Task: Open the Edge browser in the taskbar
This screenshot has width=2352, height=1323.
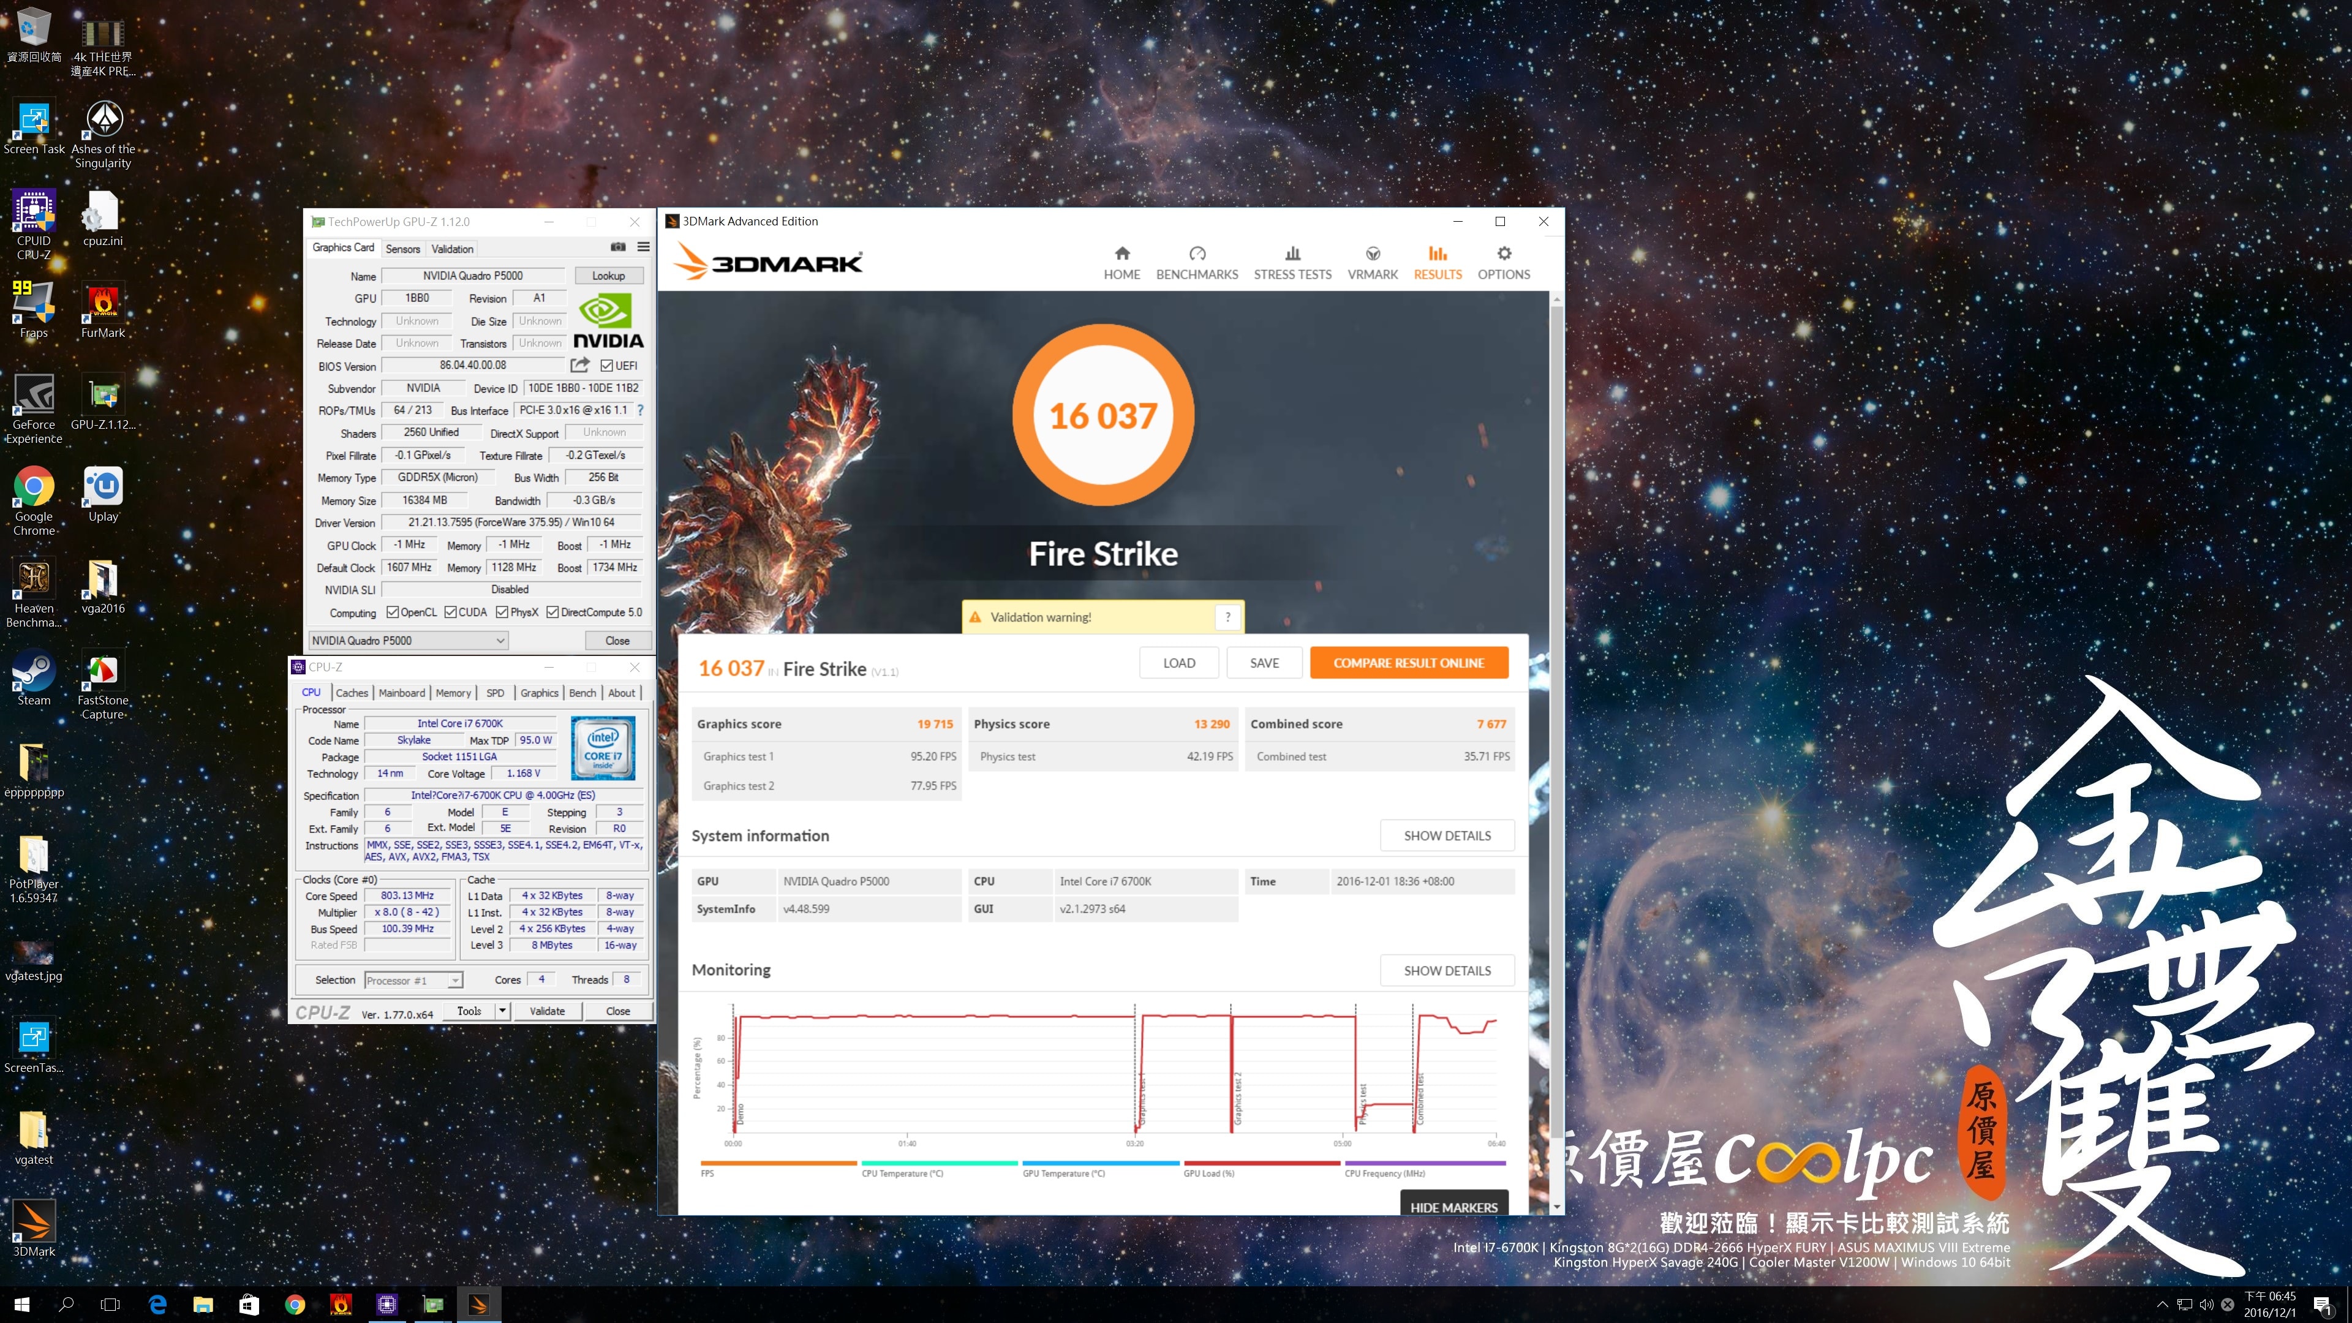Action: tap(157, 1305)
